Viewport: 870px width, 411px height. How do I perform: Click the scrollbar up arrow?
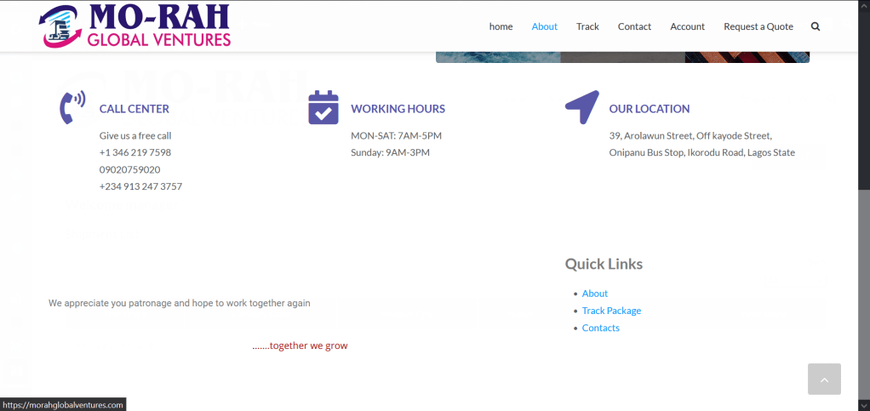pyautogui.click(x=863, y=5)
